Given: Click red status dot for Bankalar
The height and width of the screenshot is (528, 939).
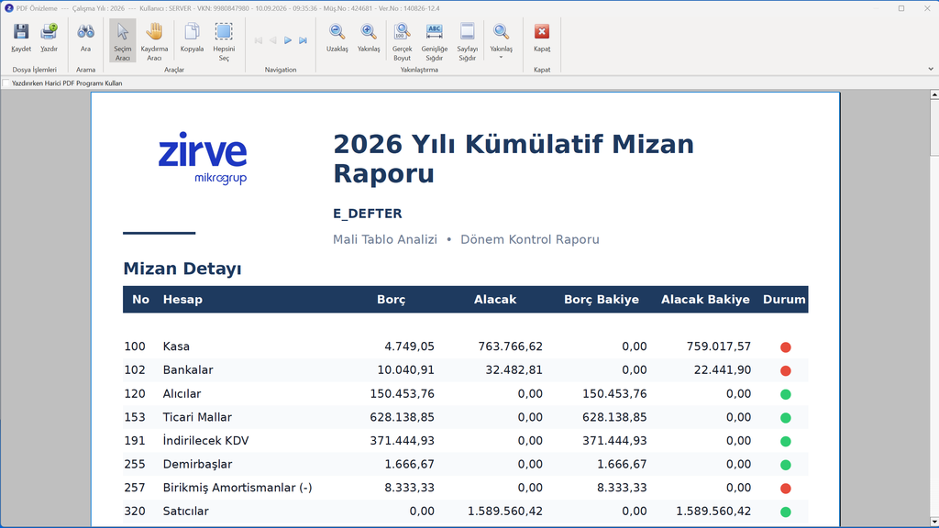Looking at the screenshot, I should [x=786, y=370].
